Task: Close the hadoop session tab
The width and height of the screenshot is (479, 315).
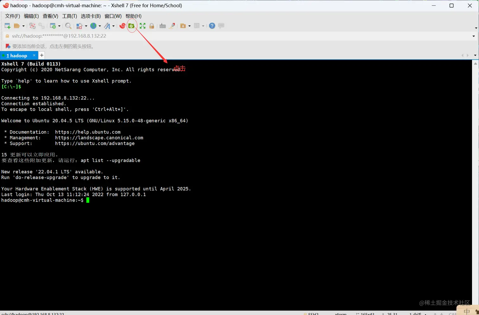Action: [x=34, y=55]
